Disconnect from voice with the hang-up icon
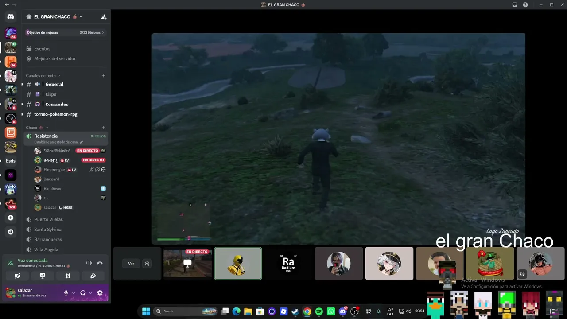The image size is (567, 319). click(x=100, y=263)
